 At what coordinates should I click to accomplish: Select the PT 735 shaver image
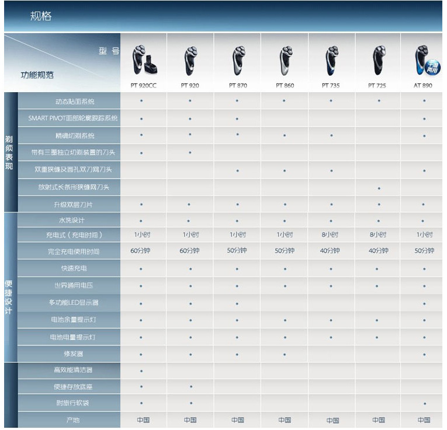331,61
